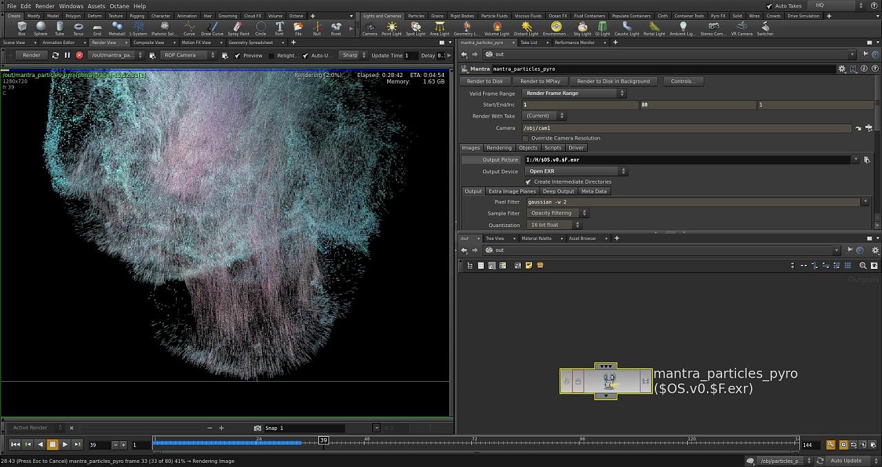882x467 pixels.
Task: Switch to the Extra Image Planes tab
Action: (x=512, y=191)
